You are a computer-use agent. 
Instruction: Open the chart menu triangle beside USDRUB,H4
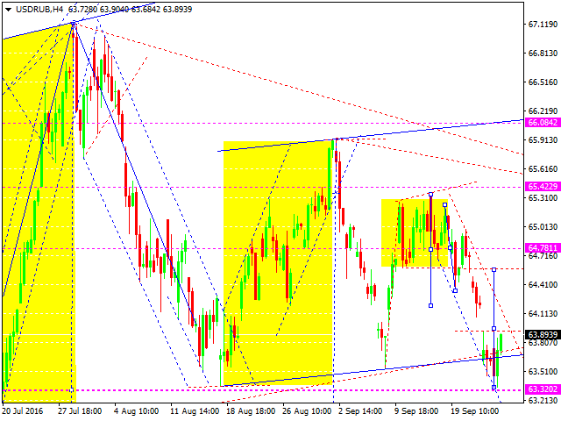click(8, 10)
